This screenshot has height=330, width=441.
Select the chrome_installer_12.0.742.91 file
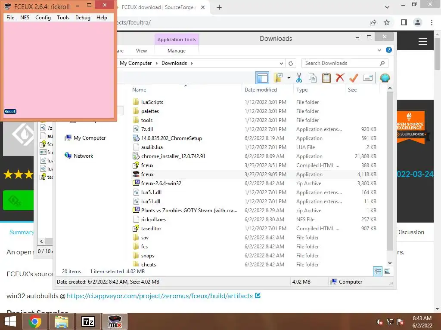click(173, 156)
